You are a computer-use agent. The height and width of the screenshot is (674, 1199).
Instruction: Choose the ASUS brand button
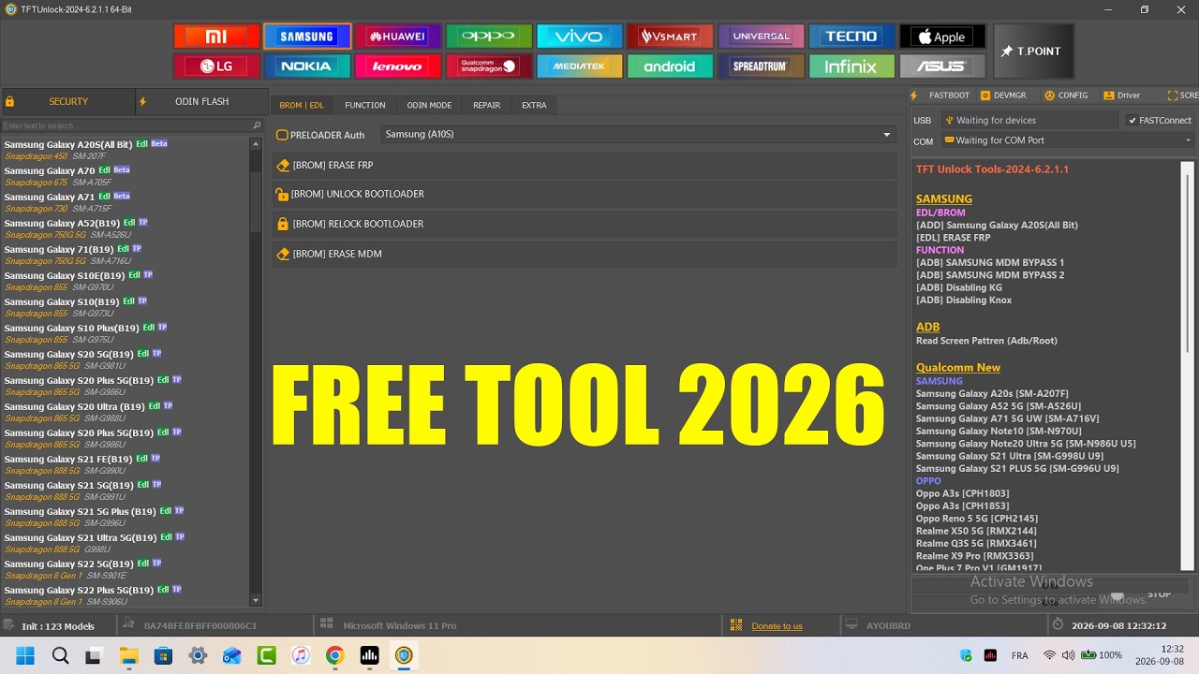click(942, 66)
